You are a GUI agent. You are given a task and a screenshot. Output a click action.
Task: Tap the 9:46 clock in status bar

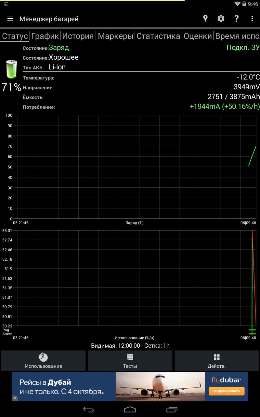[x=253, y=4]
